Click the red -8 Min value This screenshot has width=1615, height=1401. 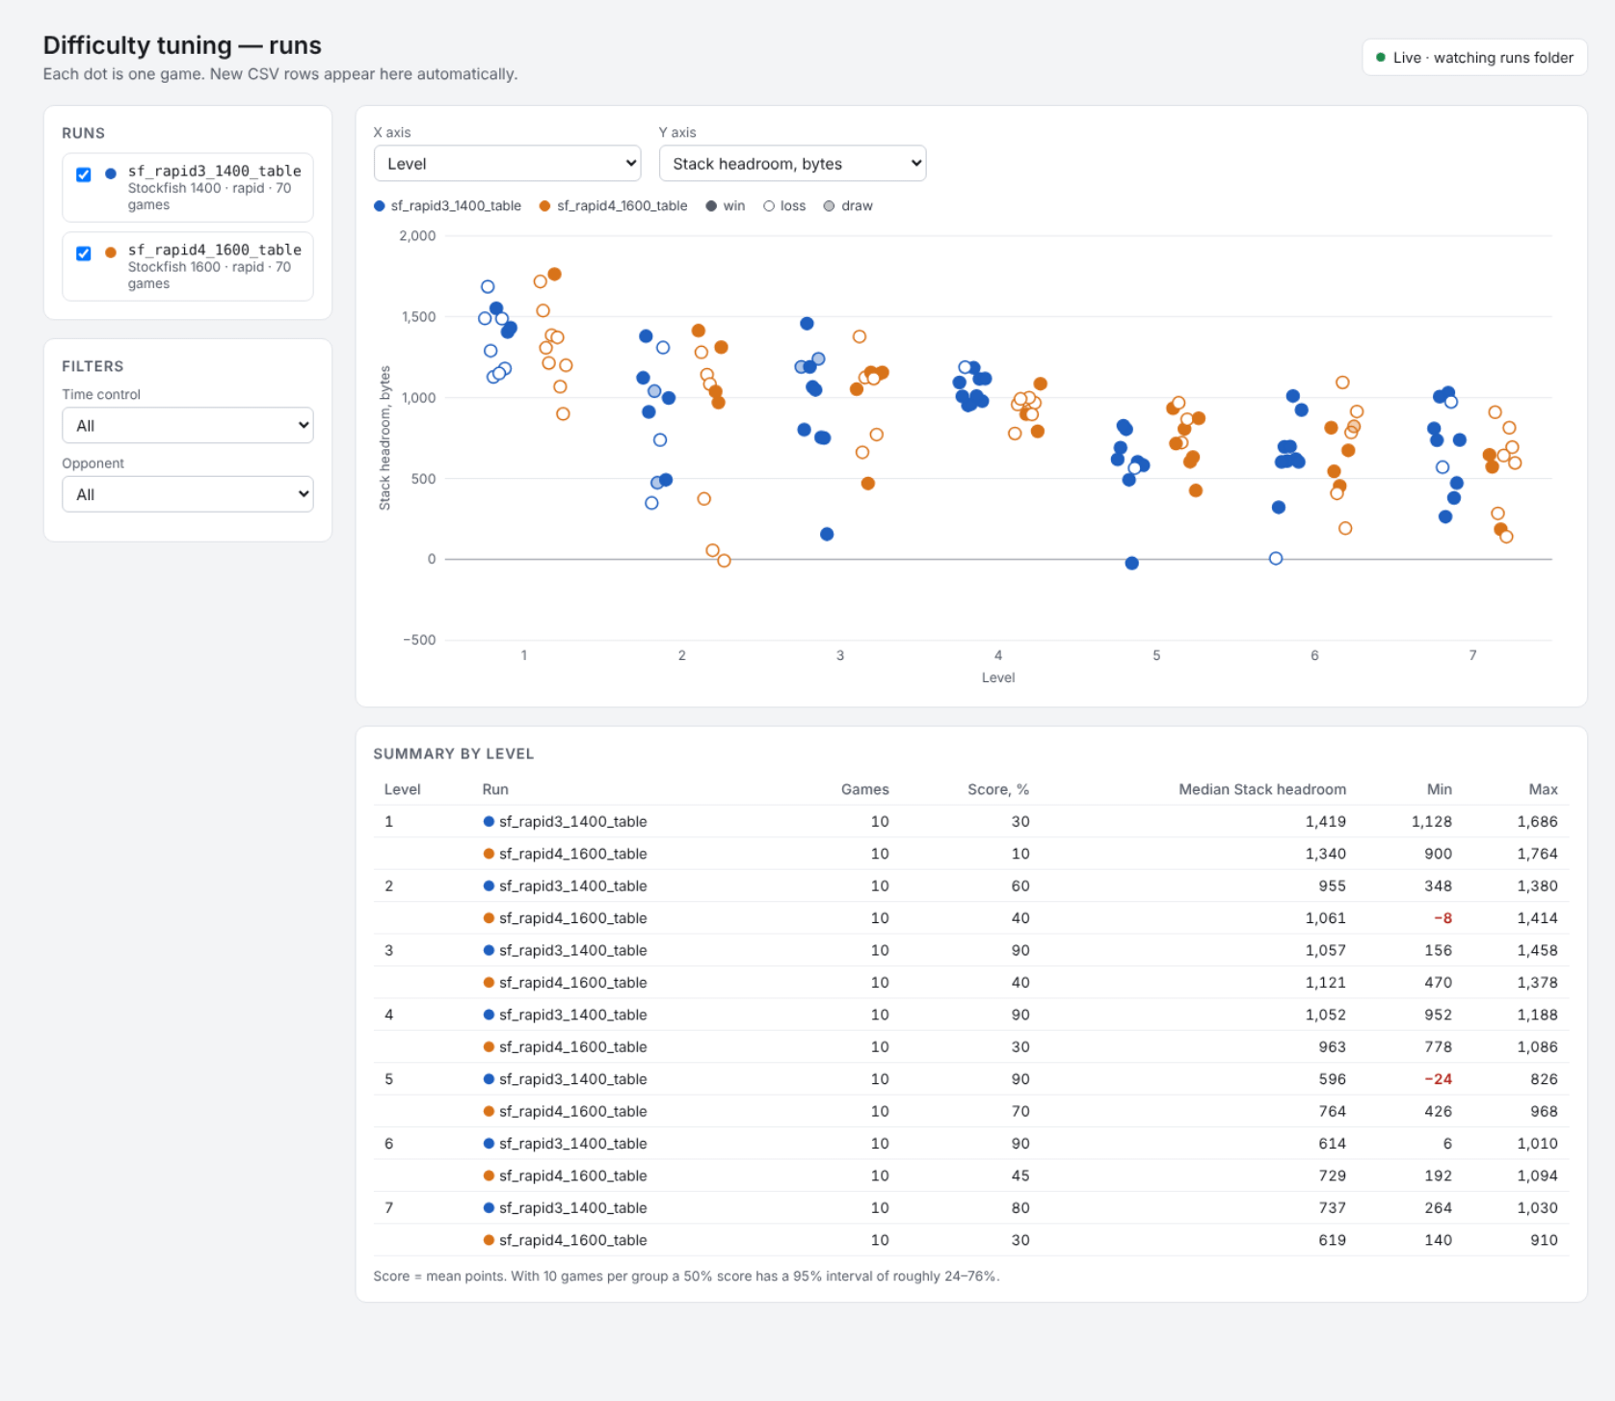click(1443, 918)
